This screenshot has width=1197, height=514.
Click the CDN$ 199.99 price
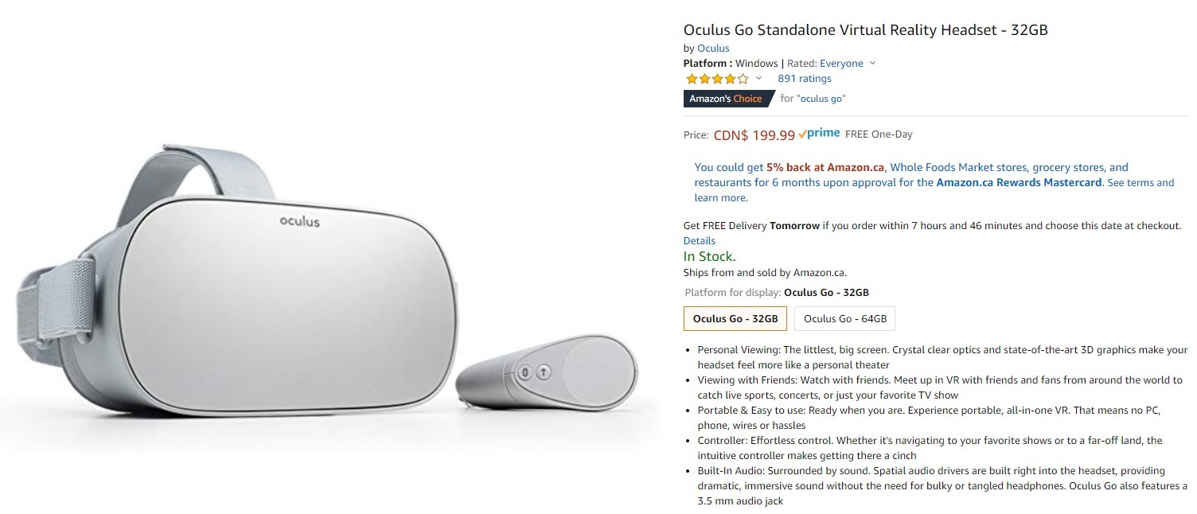pos(754,135)
